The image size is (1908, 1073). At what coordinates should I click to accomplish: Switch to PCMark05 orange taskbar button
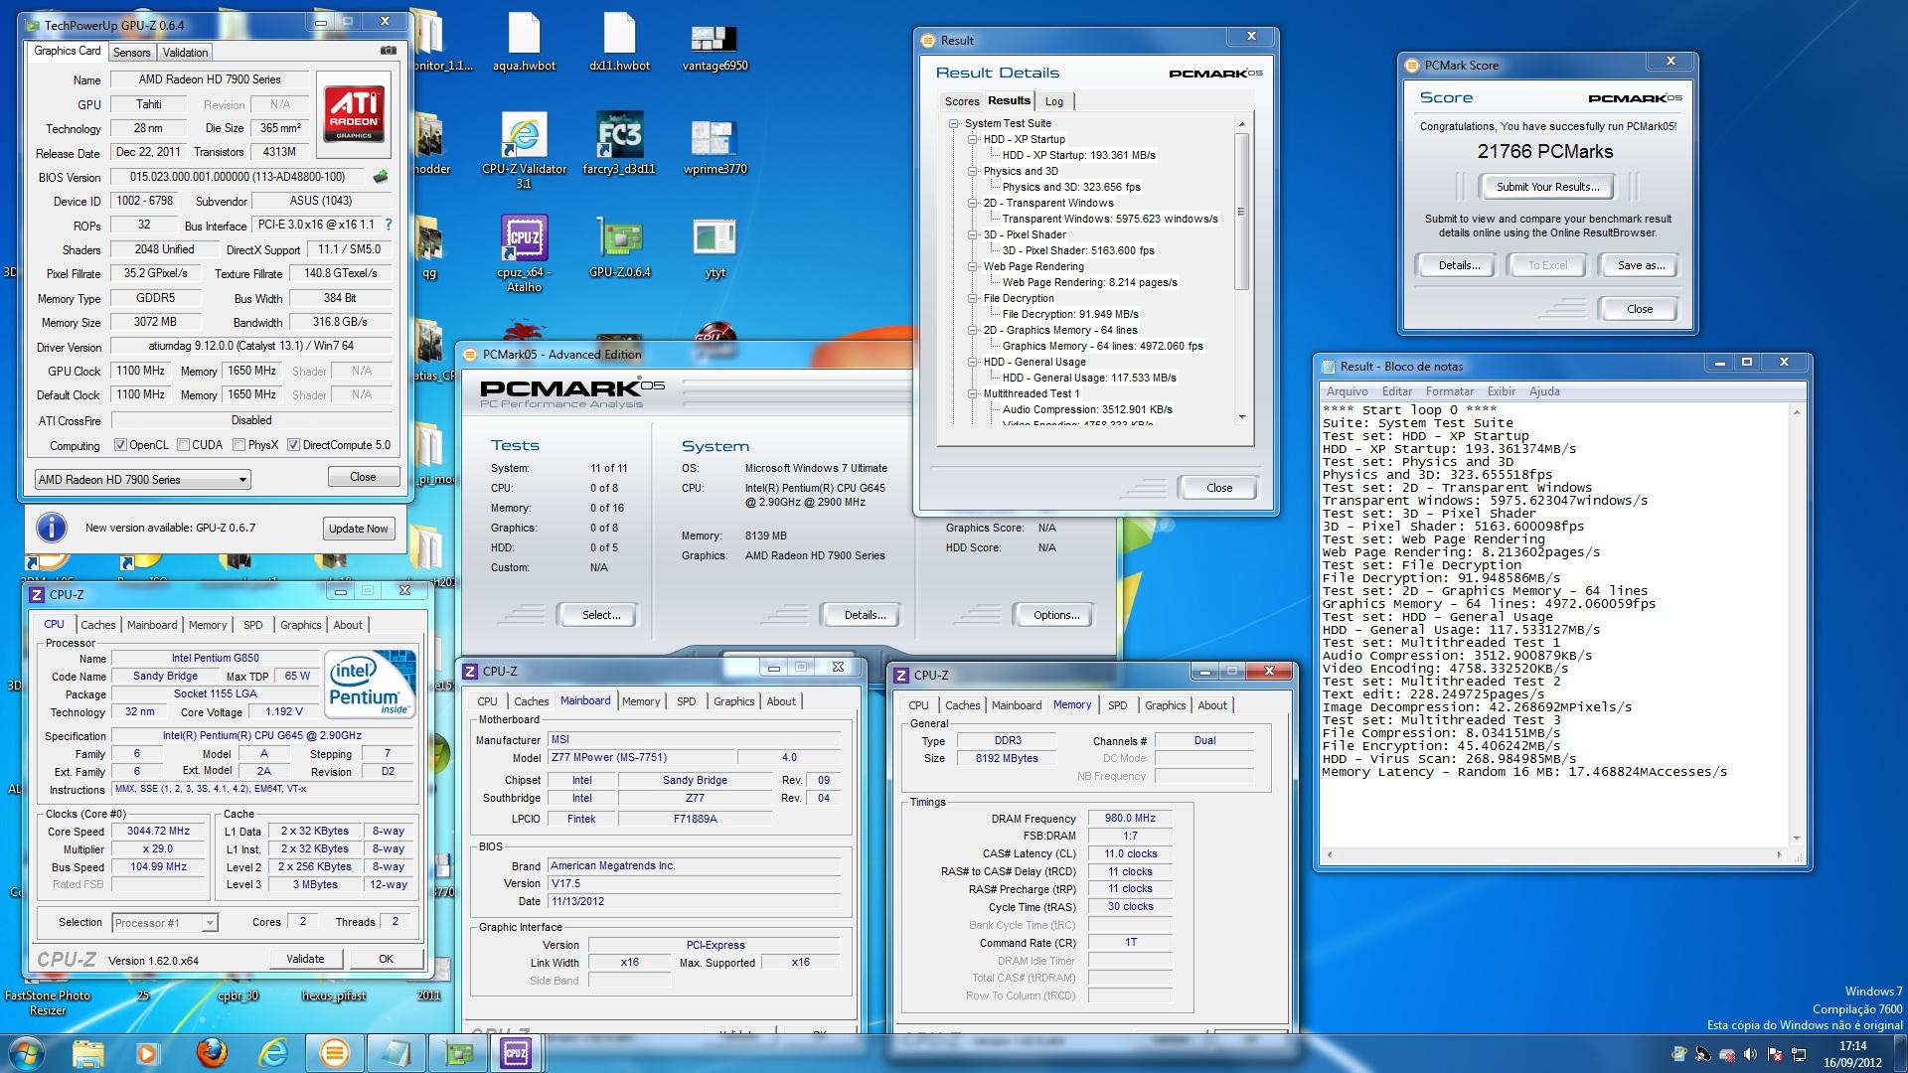click(335, 1053)
